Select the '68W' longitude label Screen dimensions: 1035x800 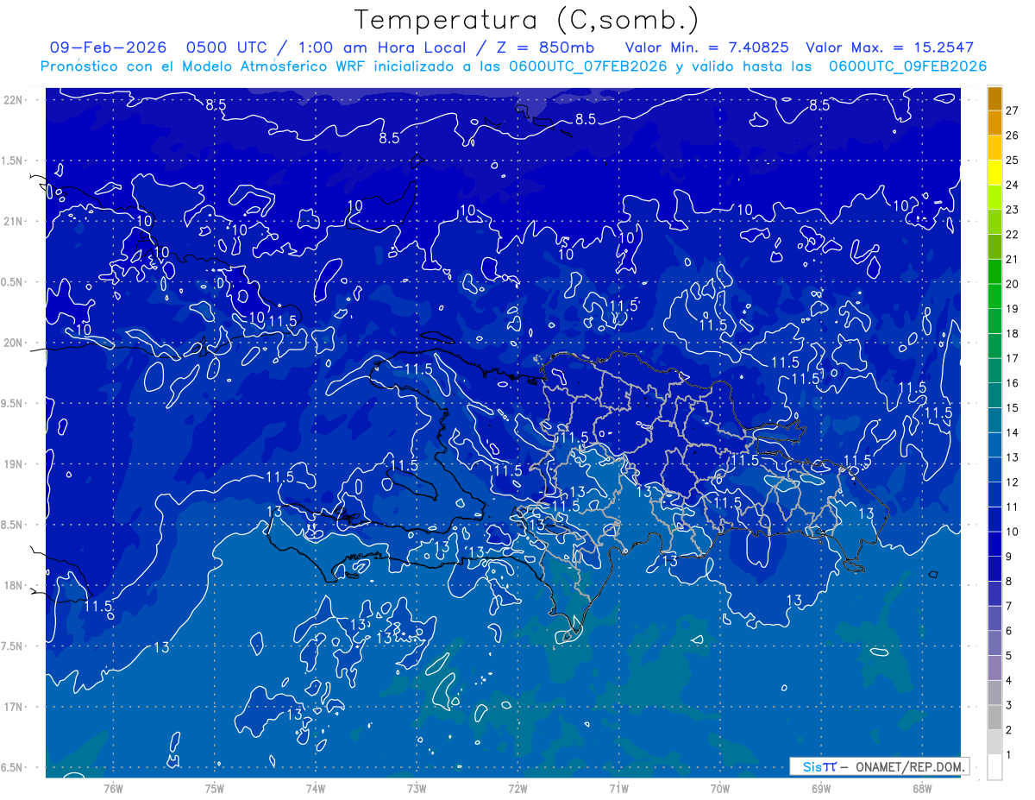922,789
